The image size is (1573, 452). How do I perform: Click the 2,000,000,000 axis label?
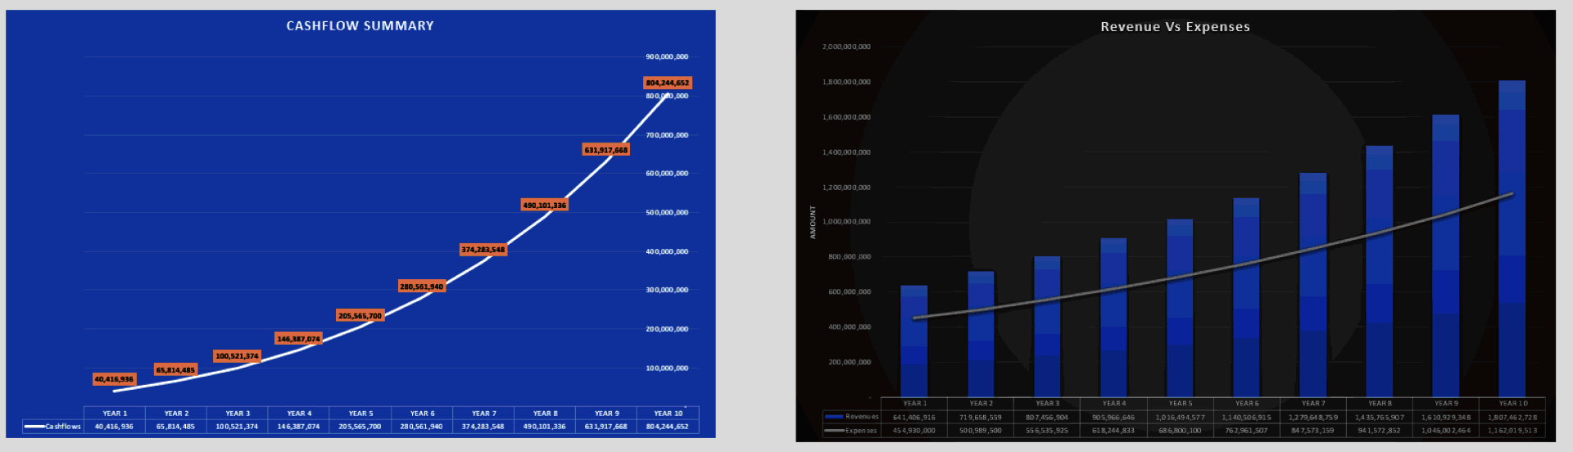pos(846,47)
